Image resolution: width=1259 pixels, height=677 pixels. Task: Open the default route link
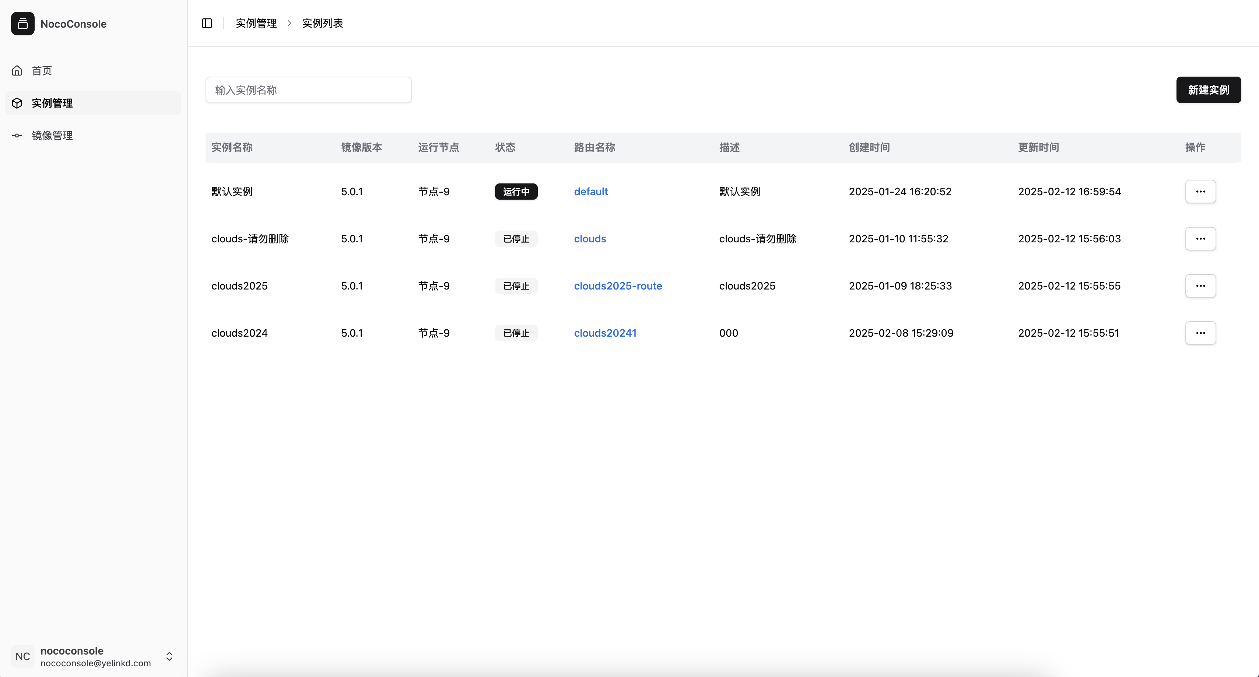[590, 192]
